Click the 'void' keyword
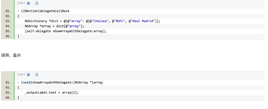Viewport: 268px width, 109px height. click(x=27, y=82)
